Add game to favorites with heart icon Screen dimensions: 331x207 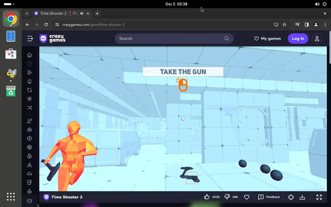pos(247,197)
